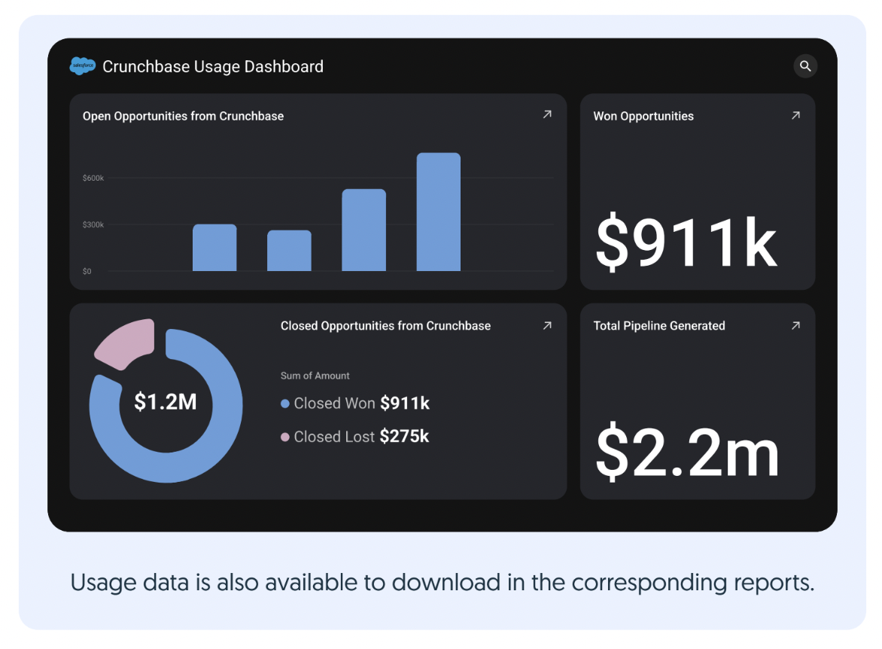This screenshot has width=882, height=649.
Task: Select the tallest bar in the chart
Action: click(438, 212)
